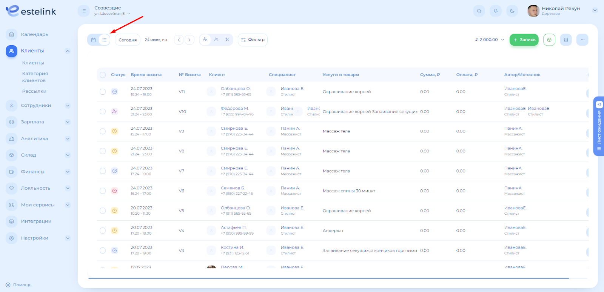
Task: Select the checkbox for visit V6
Action: (x=103, y=191)
